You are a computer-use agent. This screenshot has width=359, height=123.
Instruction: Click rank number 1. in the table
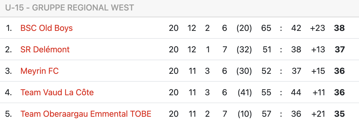(x=9, y=28)
